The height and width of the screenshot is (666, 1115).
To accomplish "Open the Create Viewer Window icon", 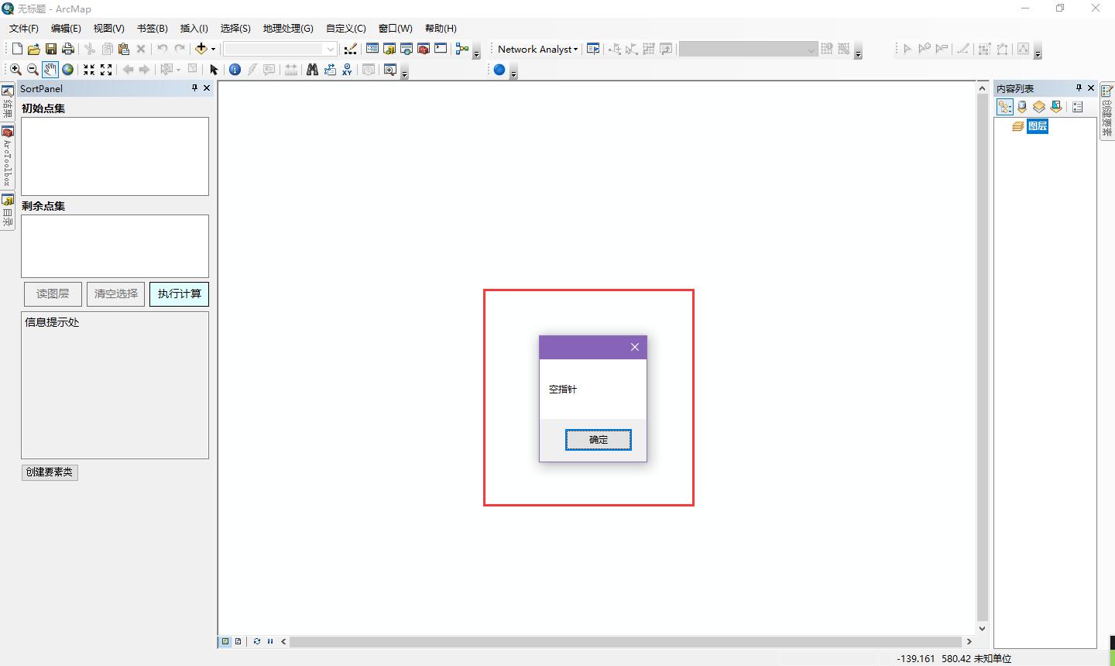I will pos(390,70).
